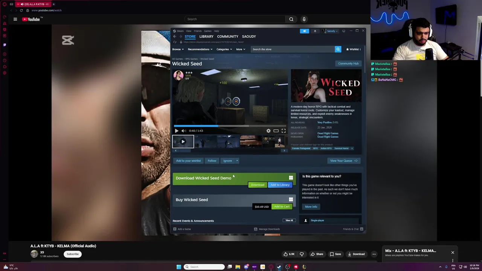Viewport: 482px width, 271px height.
Task: Open the Ignore options dropdown arrow
Action: pyautogui.click(x=237, y=161)
